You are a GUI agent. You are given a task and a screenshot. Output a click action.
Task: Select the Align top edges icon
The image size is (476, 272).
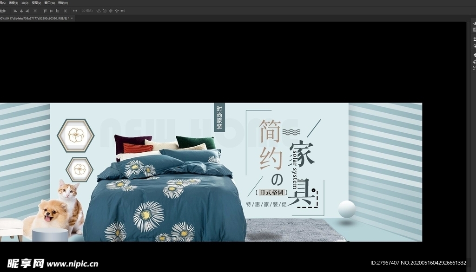(45, 10)
